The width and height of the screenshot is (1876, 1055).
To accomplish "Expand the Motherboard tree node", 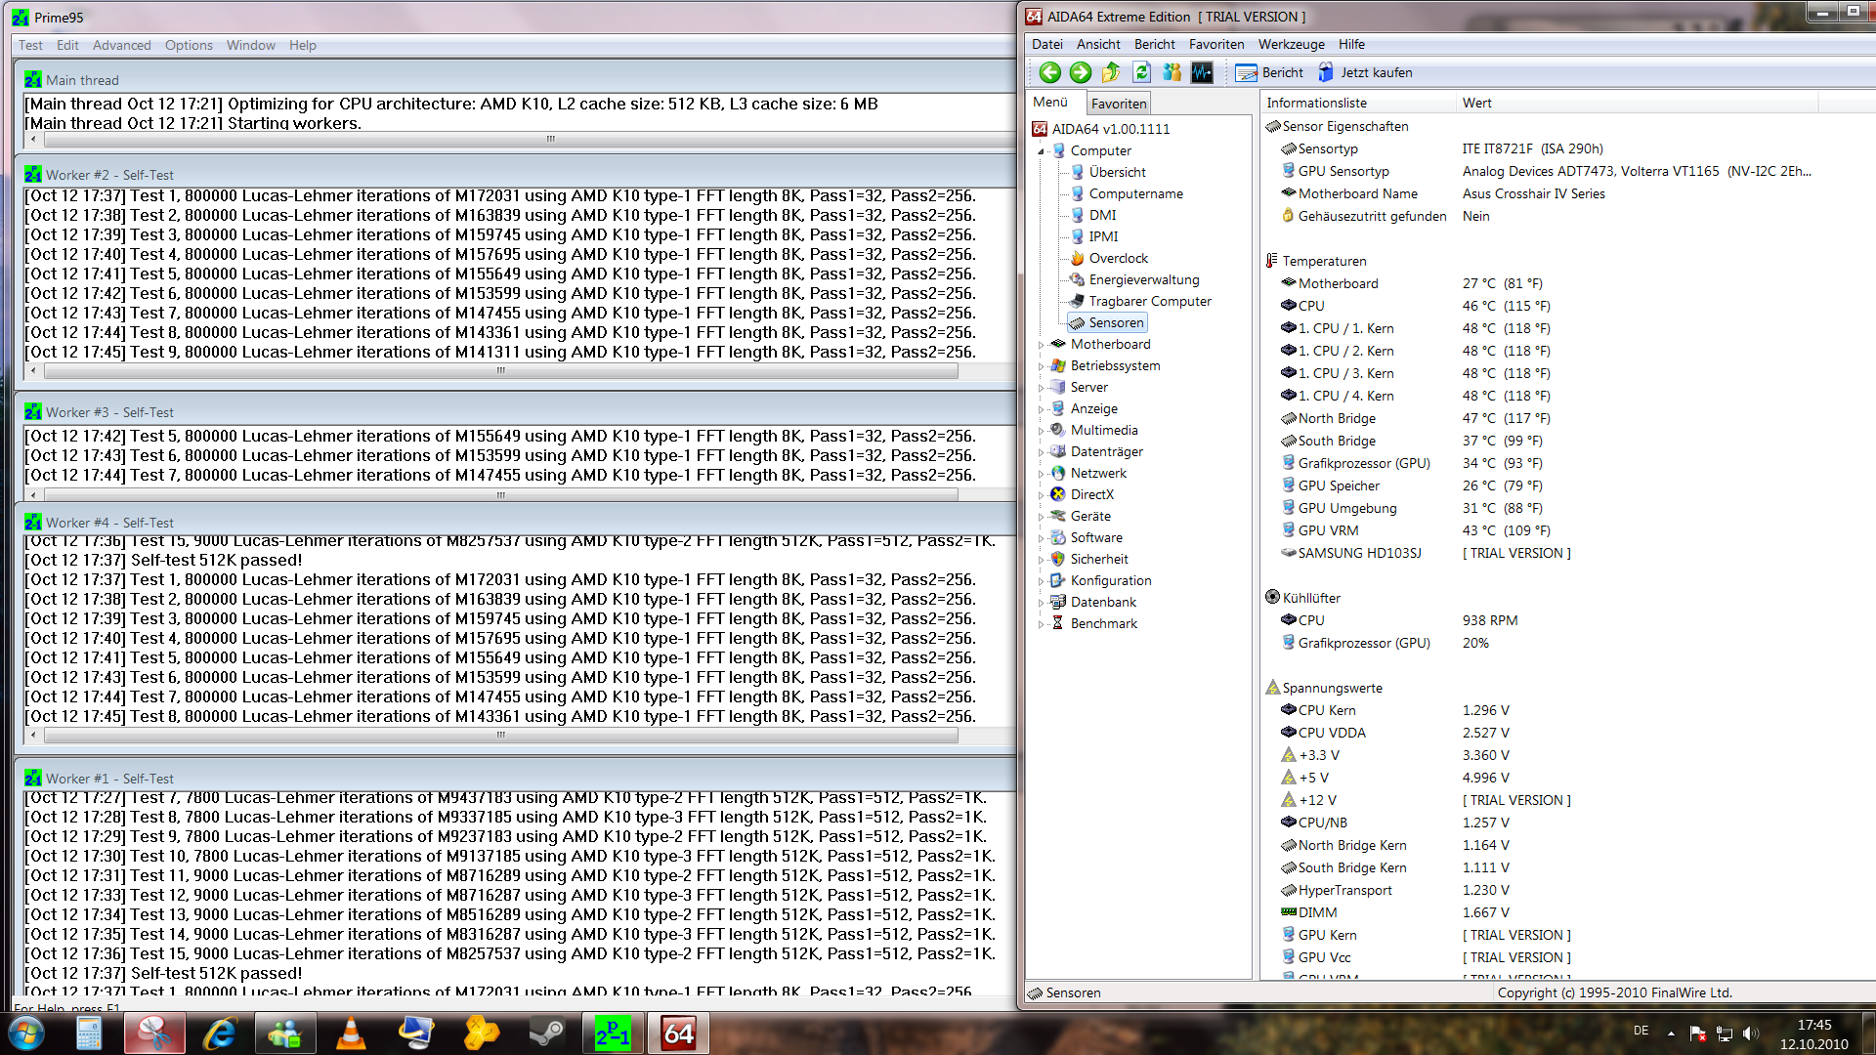I will click(x=1041, y=345).
